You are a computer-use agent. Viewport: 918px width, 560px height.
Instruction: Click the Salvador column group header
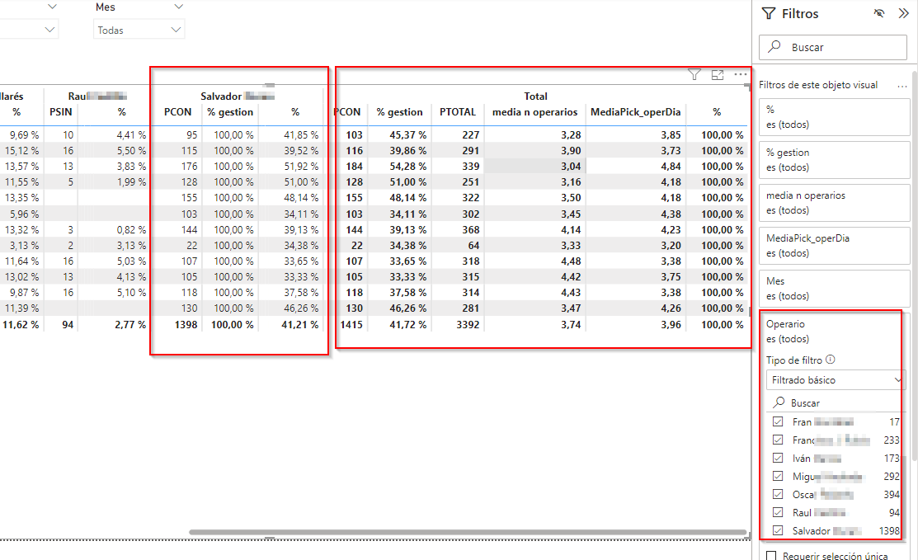click(x=237, y=96)
